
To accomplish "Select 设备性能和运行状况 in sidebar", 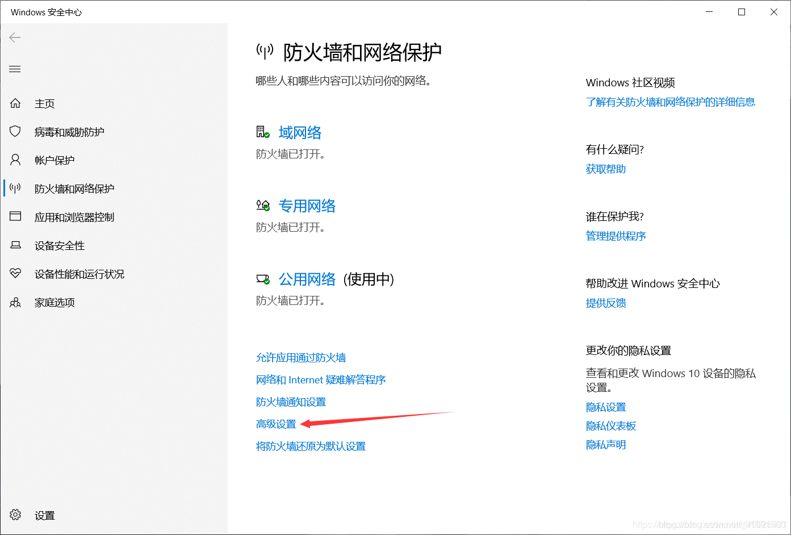I will [x=79, y=274].
